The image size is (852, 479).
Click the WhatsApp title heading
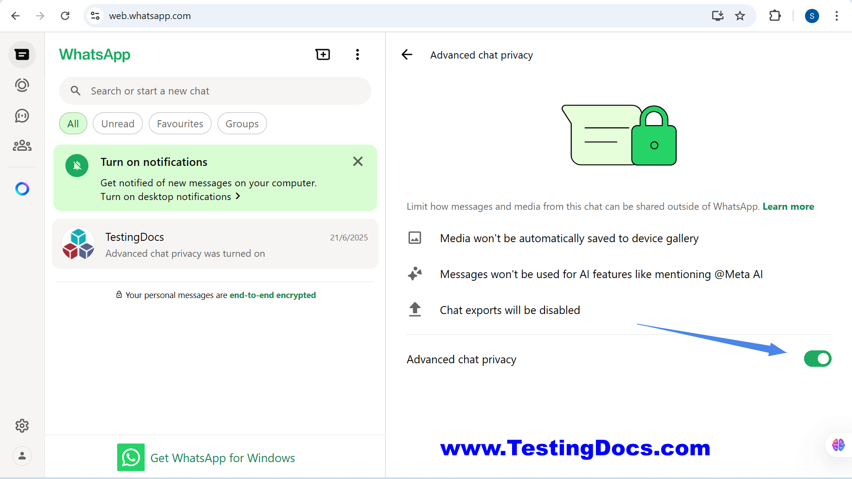tap(95, 55)
